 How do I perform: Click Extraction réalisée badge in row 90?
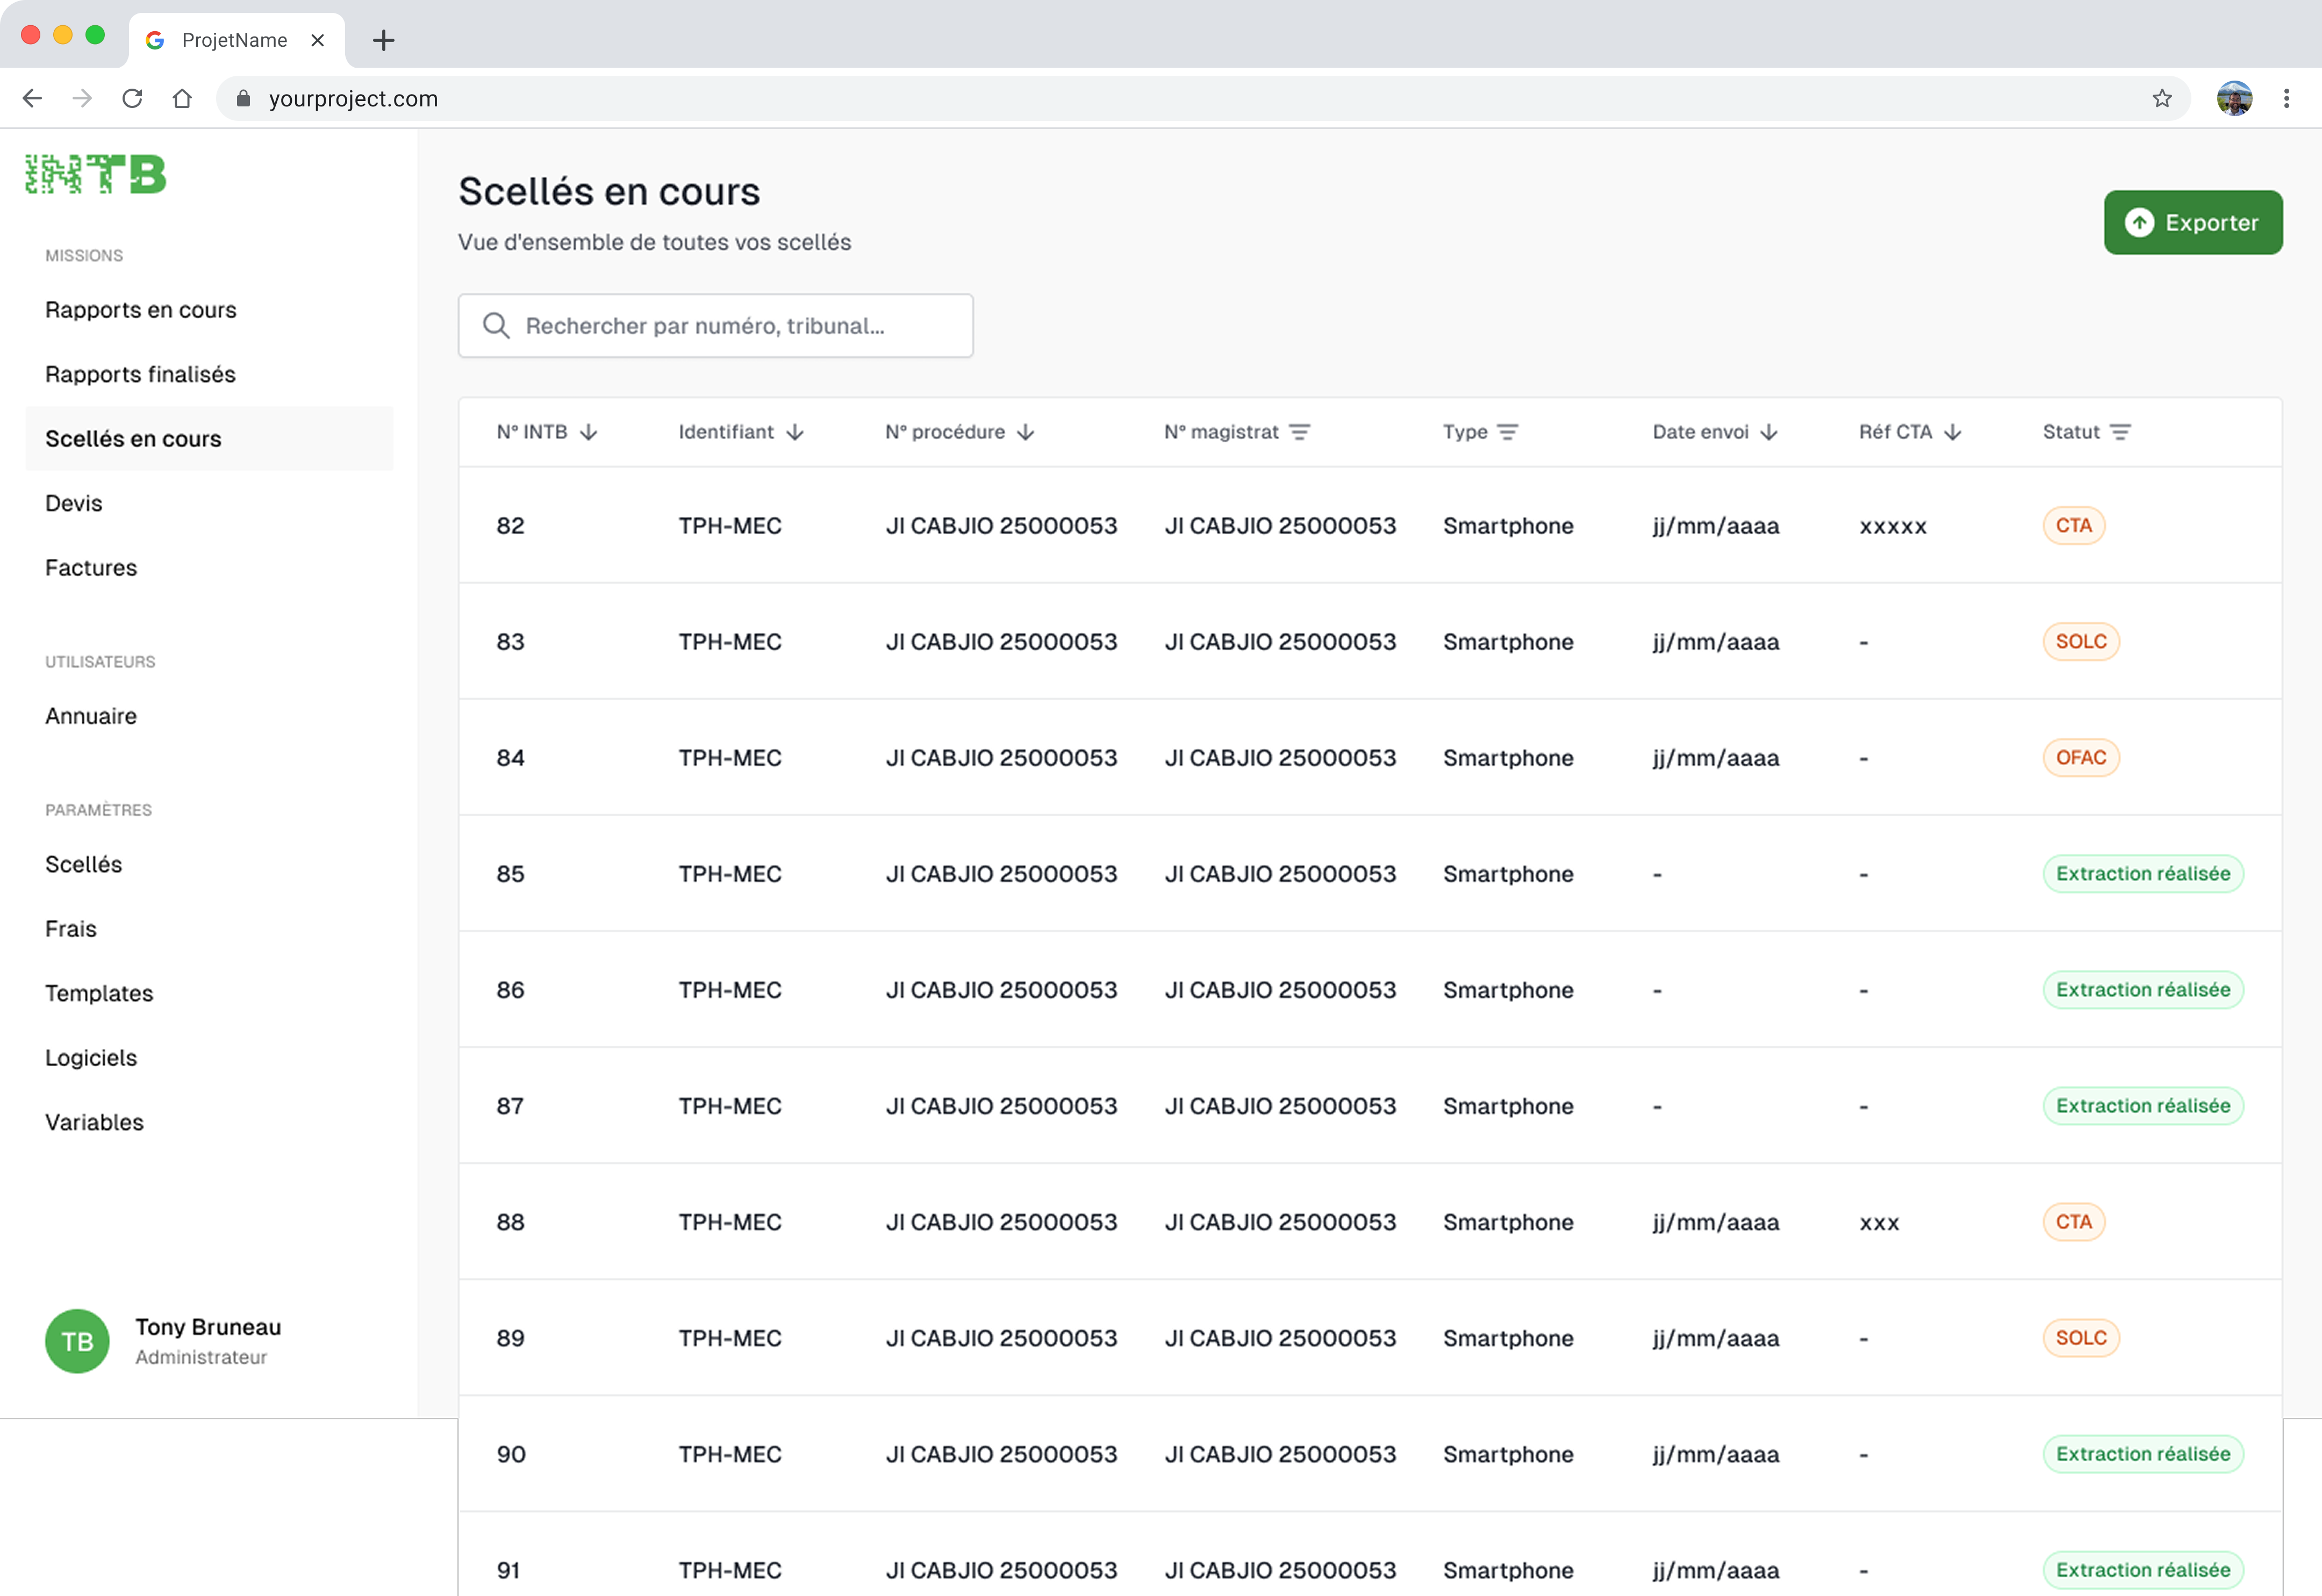[x=2143, y=1454]
